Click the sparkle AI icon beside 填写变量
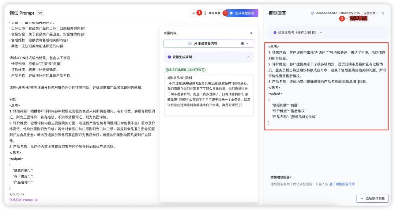Viewport: 395px width, 210px height. click(193, 13)
